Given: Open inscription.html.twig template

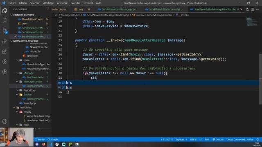Looking at the screenshot, I should [38, 116].
